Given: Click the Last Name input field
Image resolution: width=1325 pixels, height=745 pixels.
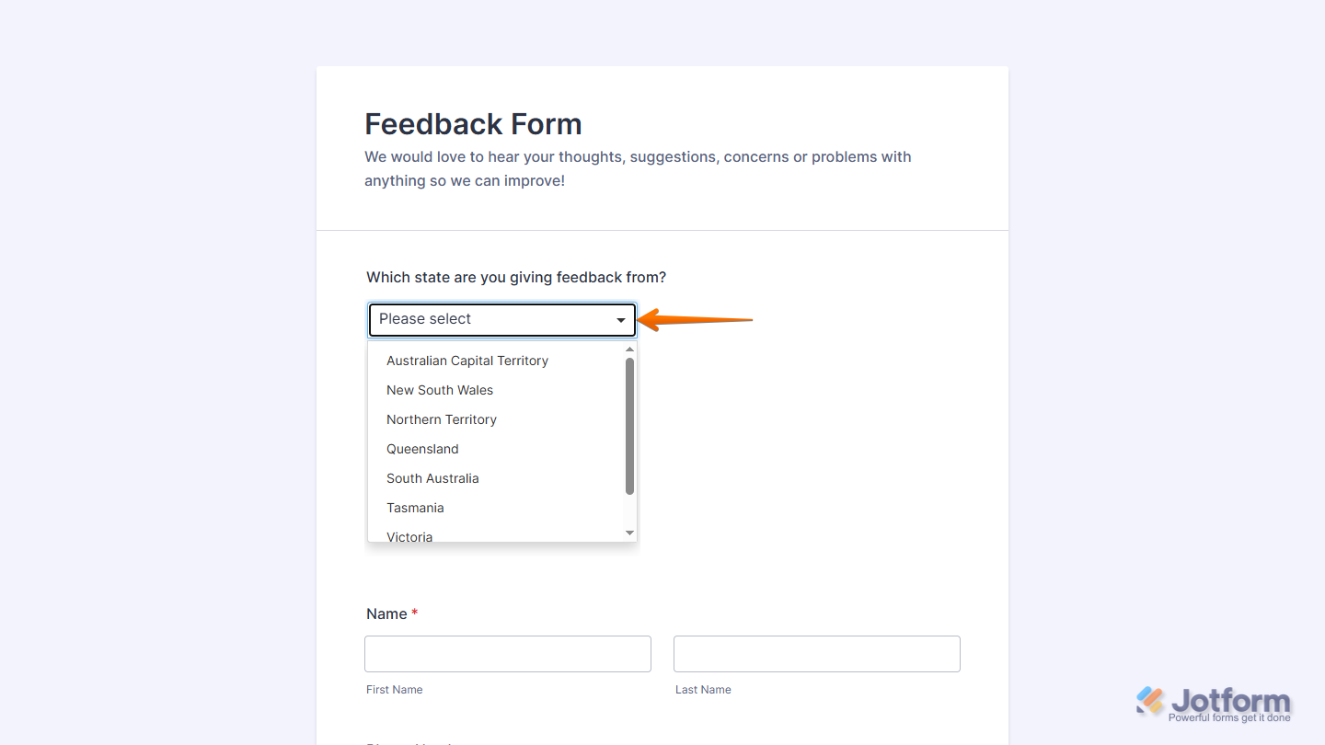Looking at the screenshot, I should 816,653.
